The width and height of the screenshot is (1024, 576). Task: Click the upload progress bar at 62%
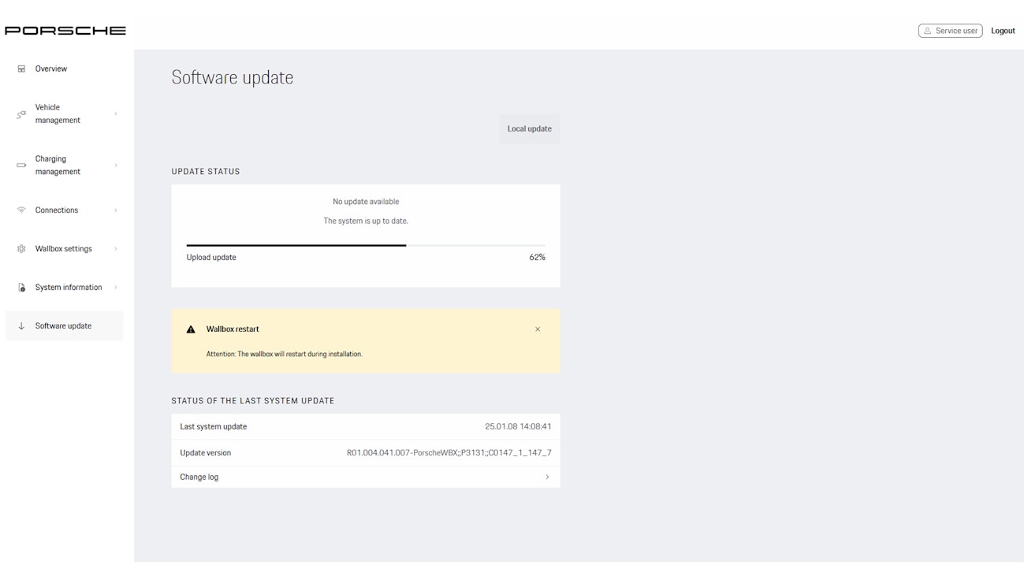pyautogui.click(x=365, y=245)
